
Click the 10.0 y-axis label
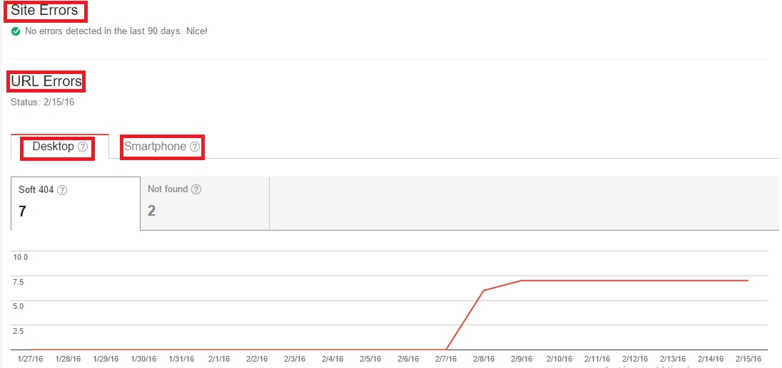(x=20, y=256)
